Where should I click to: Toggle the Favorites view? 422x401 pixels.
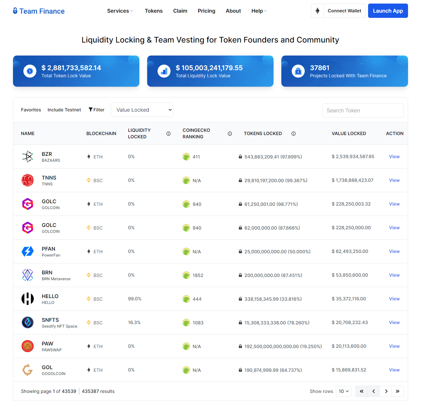pyautogui.click(x=31, y=110)
